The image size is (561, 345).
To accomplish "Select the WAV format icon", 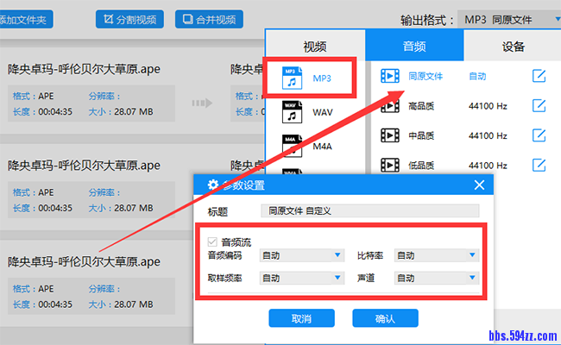I will [293, 112].
